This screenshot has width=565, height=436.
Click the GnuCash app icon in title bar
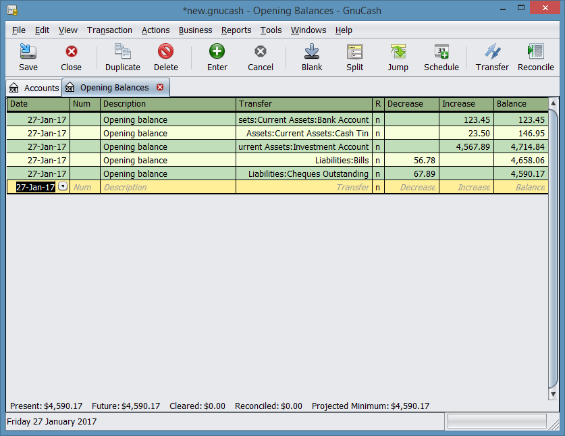(12, 10)
